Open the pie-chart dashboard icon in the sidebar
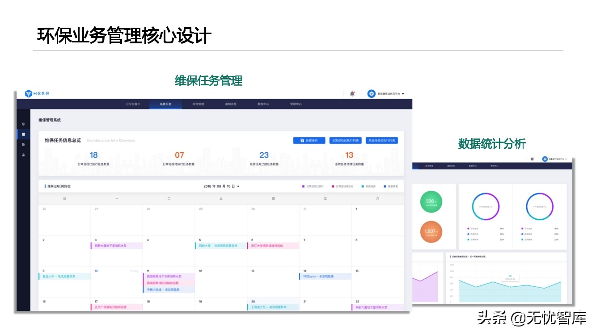 click(23, 124)
